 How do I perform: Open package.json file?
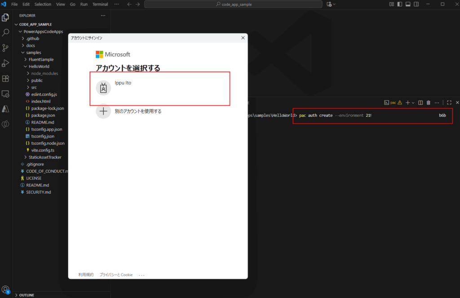pos(43,116)
